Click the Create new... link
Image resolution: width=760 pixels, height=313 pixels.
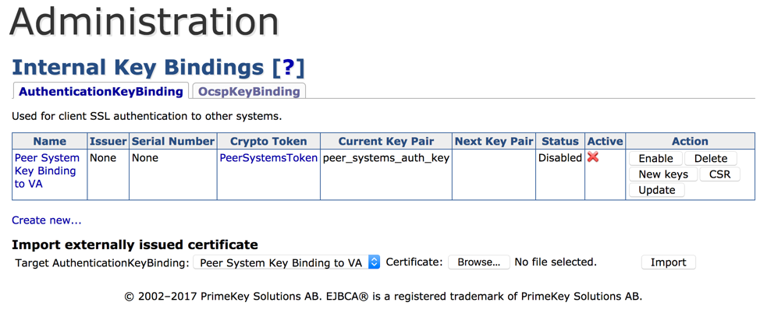tap(46, 220)
